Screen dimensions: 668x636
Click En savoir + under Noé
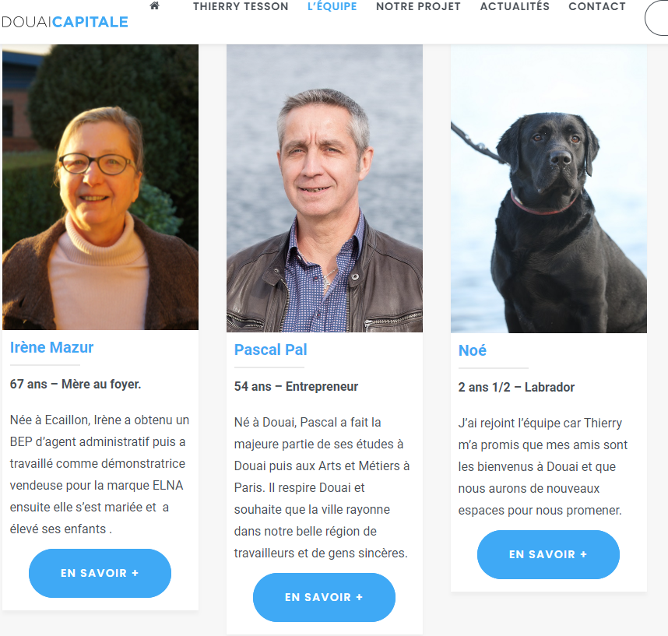(548, 554)
